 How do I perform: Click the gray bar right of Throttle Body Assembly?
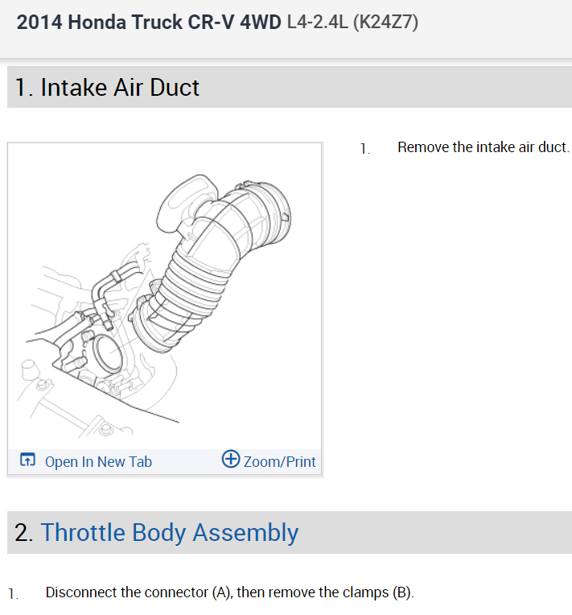tap(434, 532)
